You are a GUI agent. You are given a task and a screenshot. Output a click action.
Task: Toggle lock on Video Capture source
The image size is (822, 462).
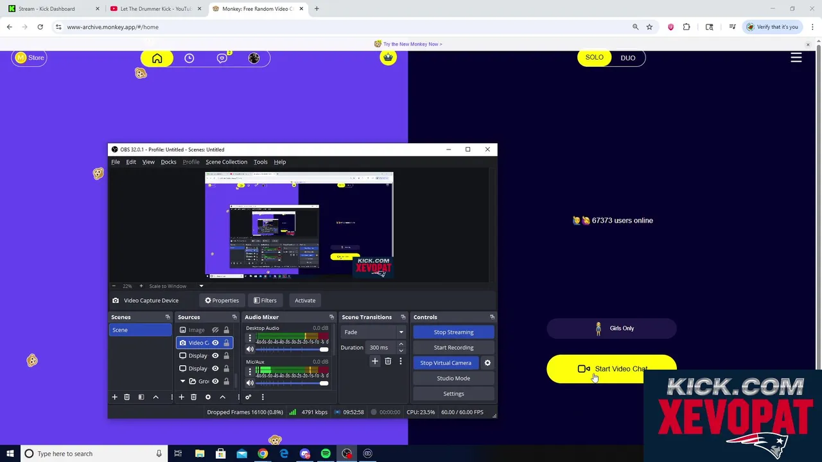[x=226, y=343]
